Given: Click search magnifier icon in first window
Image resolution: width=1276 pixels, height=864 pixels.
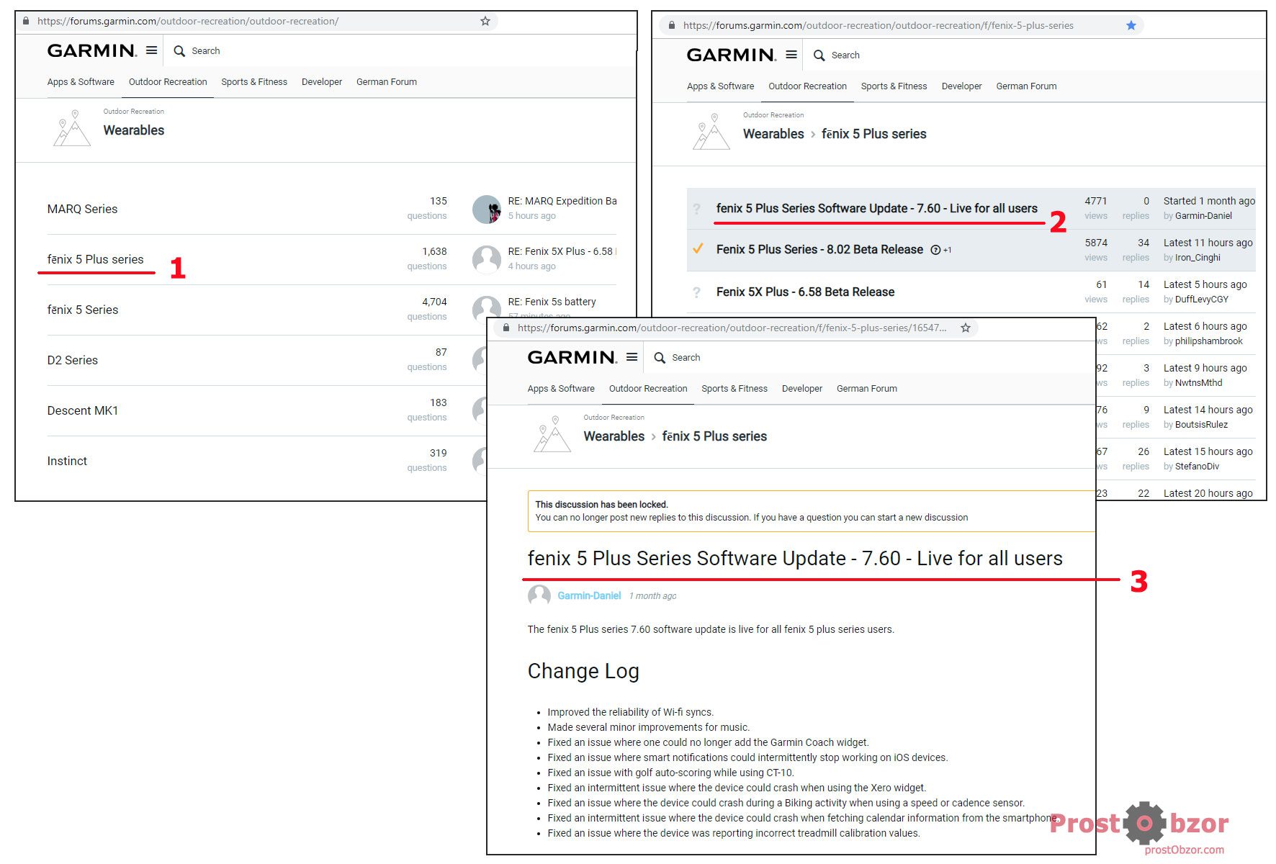Looking at the screenshot, I should [x=179, y=51].
